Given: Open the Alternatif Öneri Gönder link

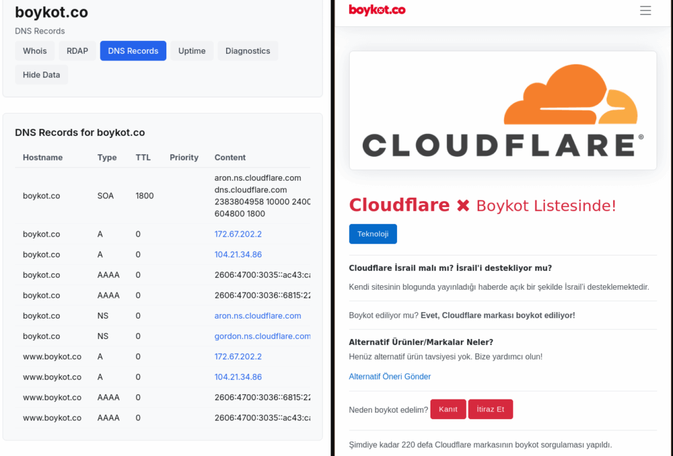Looking at the screenshot, I should tap(390, 376).
